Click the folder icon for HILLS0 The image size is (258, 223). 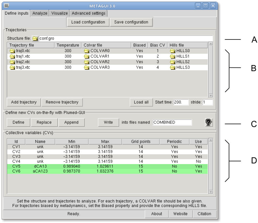[x=173, y=51]
